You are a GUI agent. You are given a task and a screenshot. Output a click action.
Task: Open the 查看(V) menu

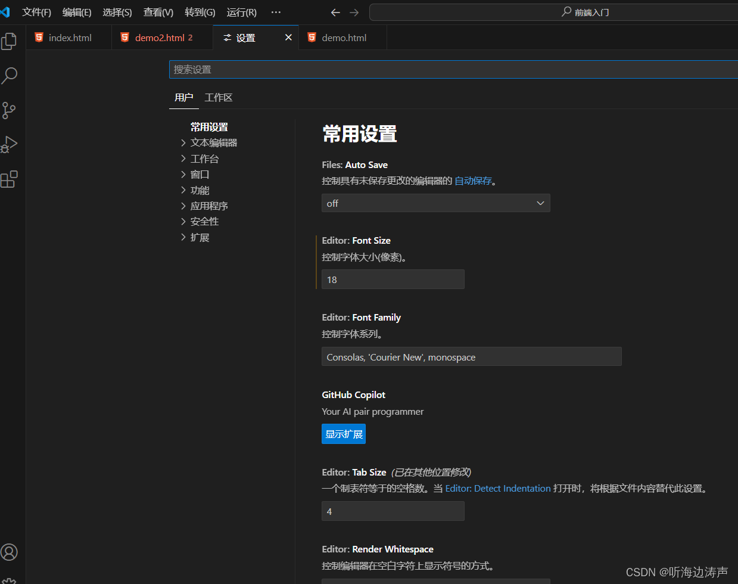[158, 12]
